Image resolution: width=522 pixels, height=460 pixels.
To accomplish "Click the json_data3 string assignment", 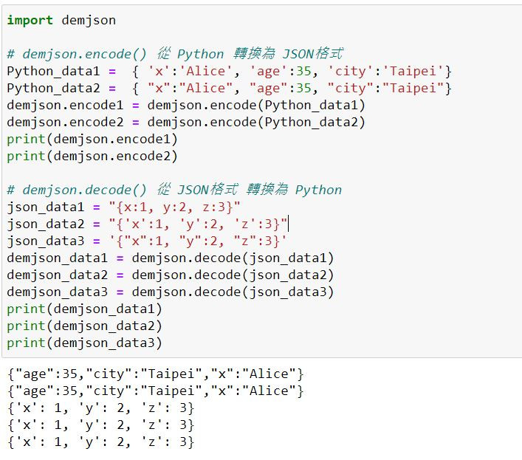I will pyautogui.click(x=147, y=241).
